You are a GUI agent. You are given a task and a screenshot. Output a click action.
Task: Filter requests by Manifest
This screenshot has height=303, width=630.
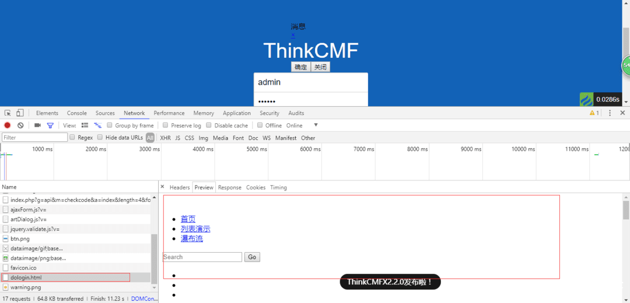[286, 138]
